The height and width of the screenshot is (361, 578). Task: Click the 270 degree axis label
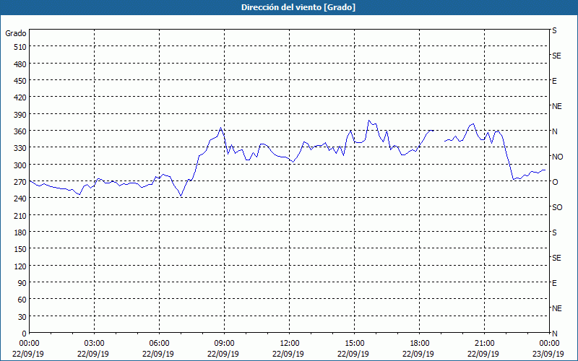[x=21, y=182]
